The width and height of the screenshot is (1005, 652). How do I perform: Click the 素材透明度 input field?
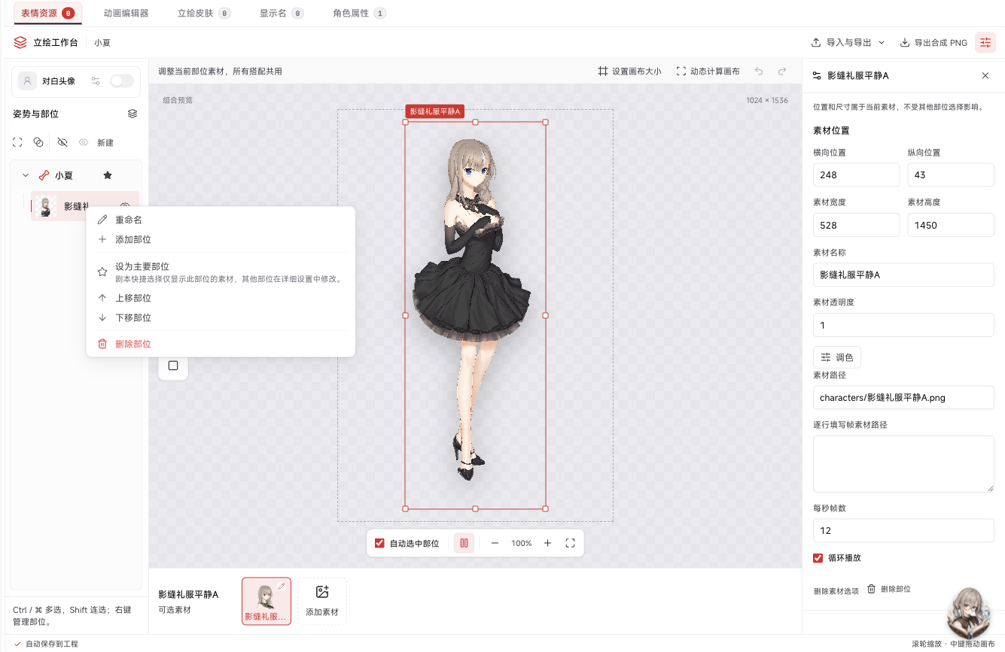click(903, 325)
